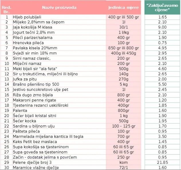Click the '72/1' unit cell
Image resolution: width=181 pixels, height=170 pixels.
[123, 167]
